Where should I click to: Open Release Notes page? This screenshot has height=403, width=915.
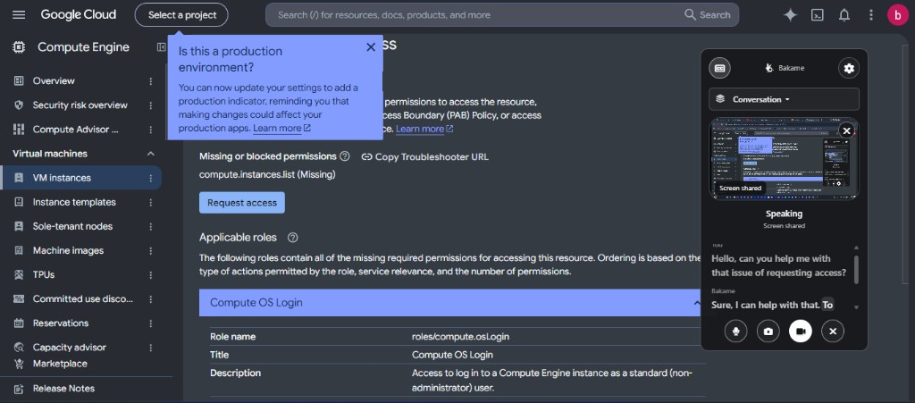pos(63,389)
